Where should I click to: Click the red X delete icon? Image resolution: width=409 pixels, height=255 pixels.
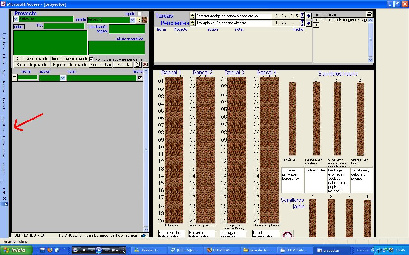[x=145, y=65]
